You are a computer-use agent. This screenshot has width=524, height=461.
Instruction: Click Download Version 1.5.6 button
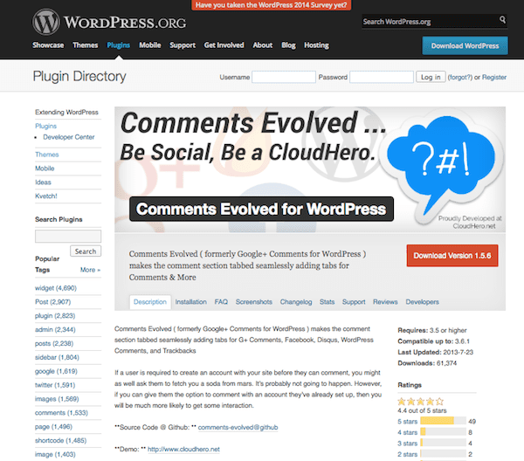(452, 256)
